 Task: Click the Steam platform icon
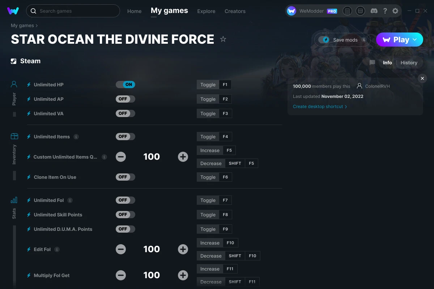point(14,61)
